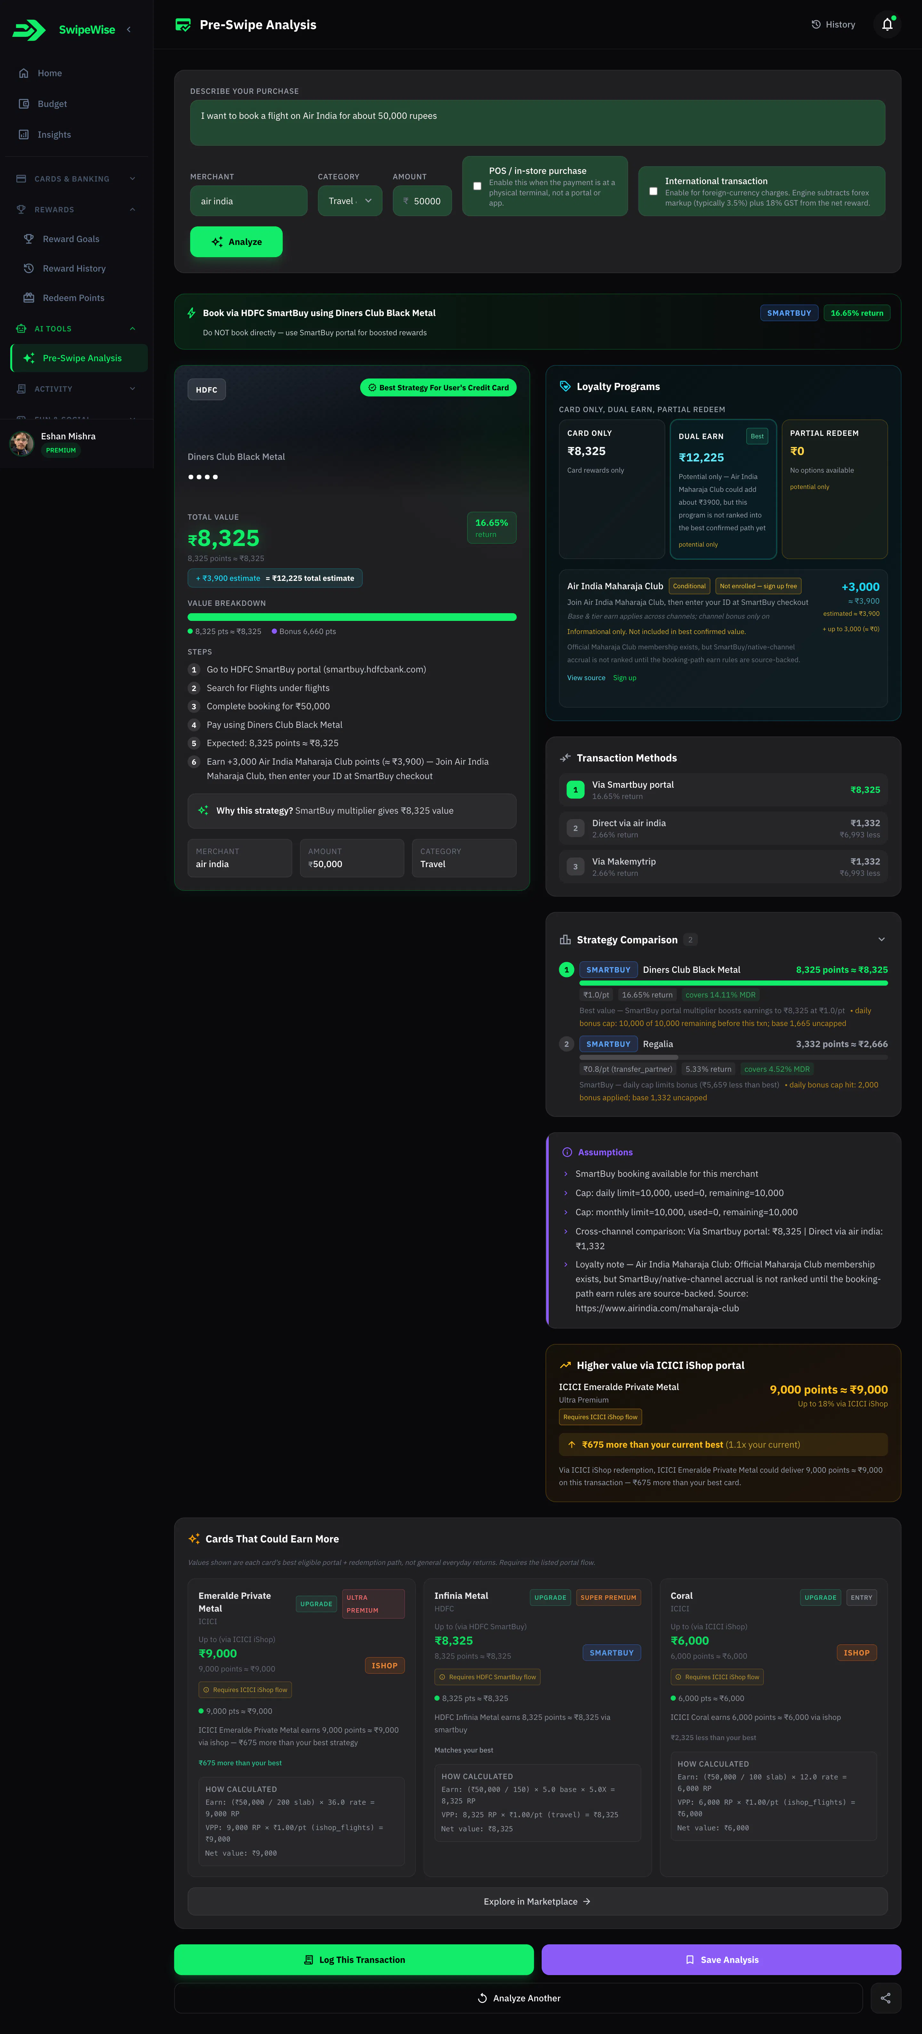Click the Regalia strategy progress bar
The height and width of the screenshot is (2034, 922).
(x=733, y=1057)
